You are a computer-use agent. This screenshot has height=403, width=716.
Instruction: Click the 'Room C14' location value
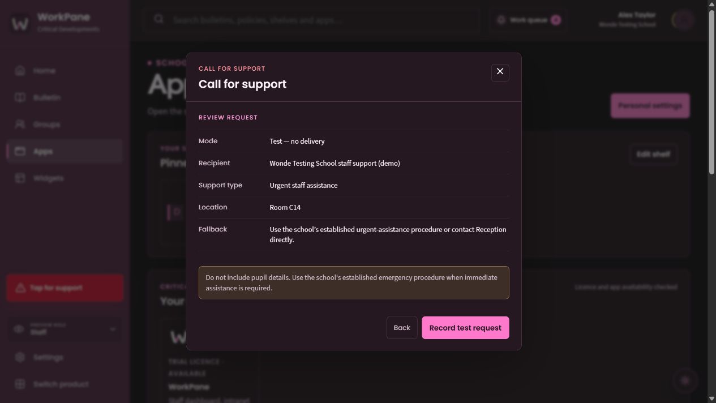pos(285,207)
